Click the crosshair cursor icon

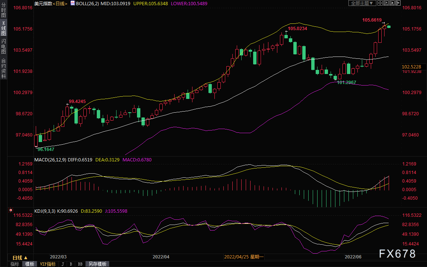coord(380,3)
